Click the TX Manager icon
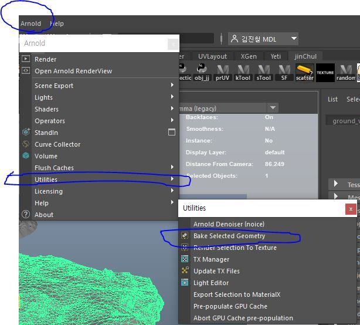Viewport: 360px width, 325px height. [x=185, y=259]
